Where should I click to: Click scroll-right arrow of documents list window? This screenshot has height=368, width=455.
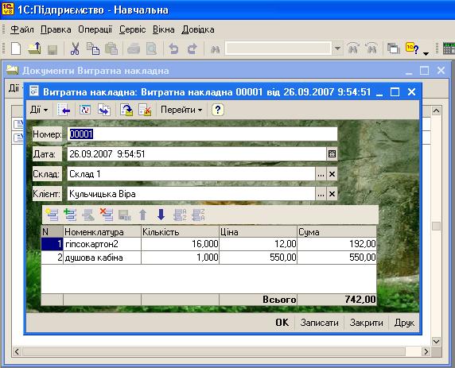[x=426, y=352]
